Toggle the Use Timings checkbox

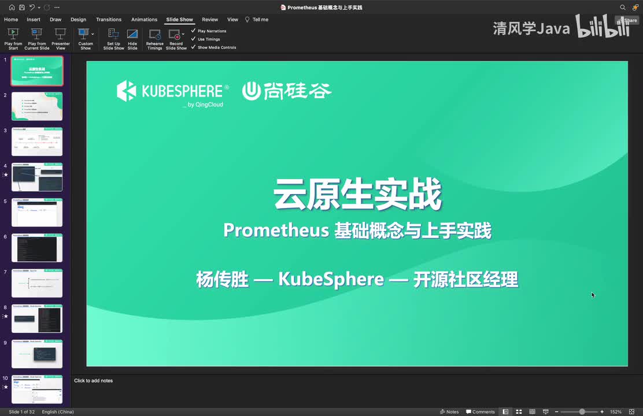194,39
